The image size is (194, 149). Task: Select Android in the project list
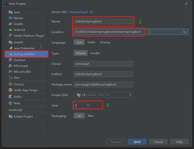point(26,30)
